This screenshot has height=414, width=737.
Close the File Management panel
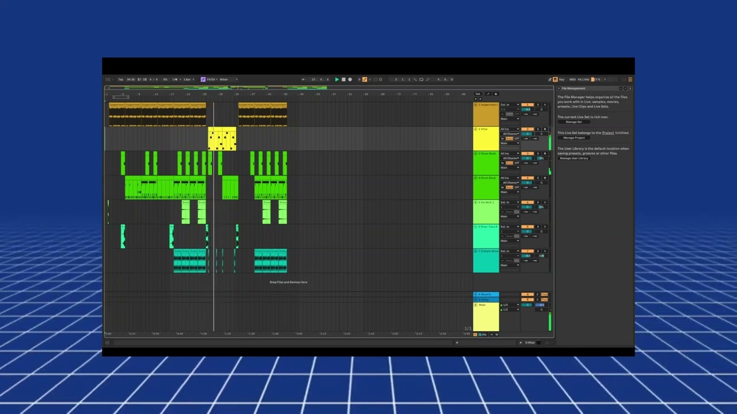pyautogui.click(x=559, y=89)
